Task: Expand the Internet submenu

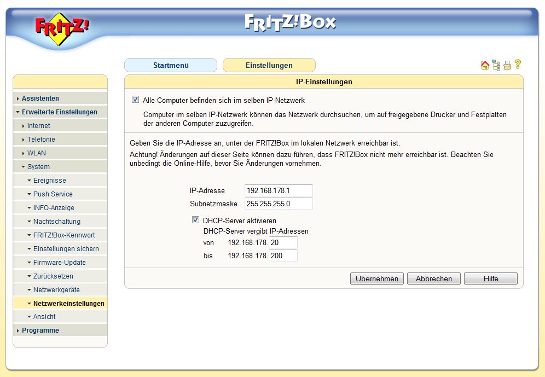Action: coord(38,125)
